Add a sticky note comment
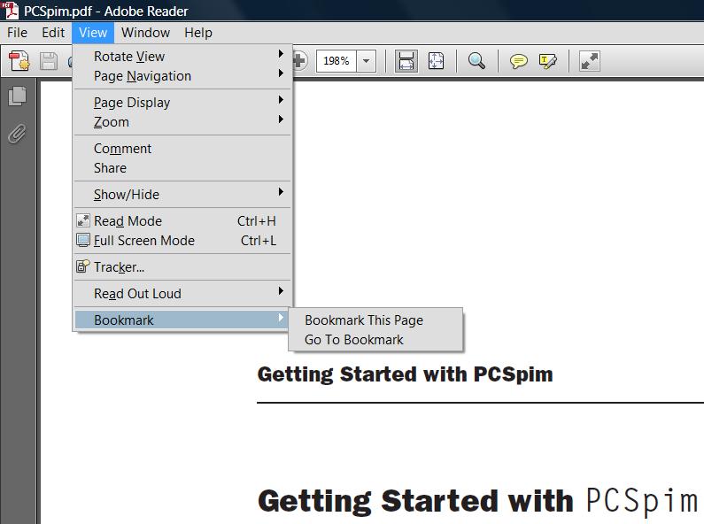704x524 pixels. (518, 60)
